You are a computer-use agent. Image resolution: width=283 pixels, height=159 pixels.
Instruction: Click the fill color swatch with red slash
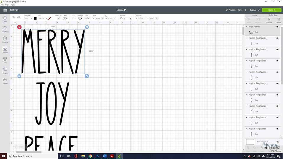tap(49, 18)
